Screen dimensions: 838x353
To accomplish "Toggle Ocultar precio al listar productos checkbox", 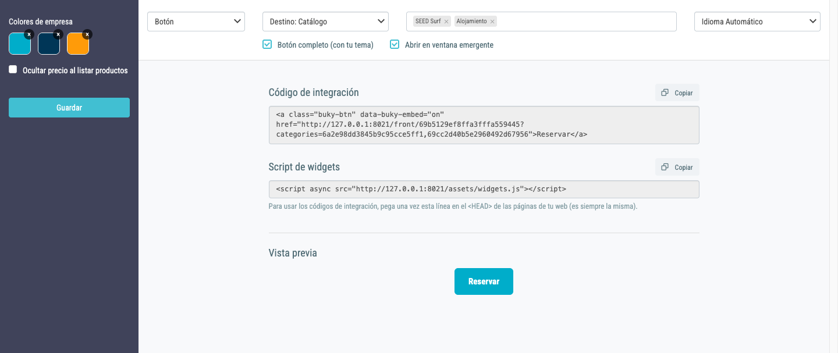I will 13,70.
